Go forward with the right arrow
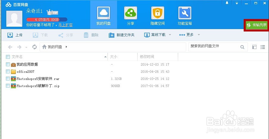This screenshot has height=139, width=269. pyautogui.click(x=19, y=47)
